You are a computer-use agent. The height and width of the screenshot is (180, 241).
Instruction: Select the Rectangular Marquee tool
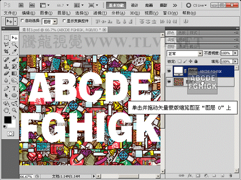[6, 37]
